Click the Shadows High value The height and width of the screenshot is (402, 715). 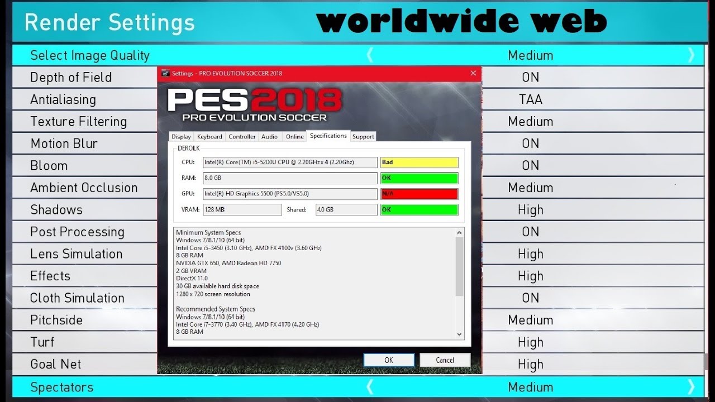click(531, 210)
